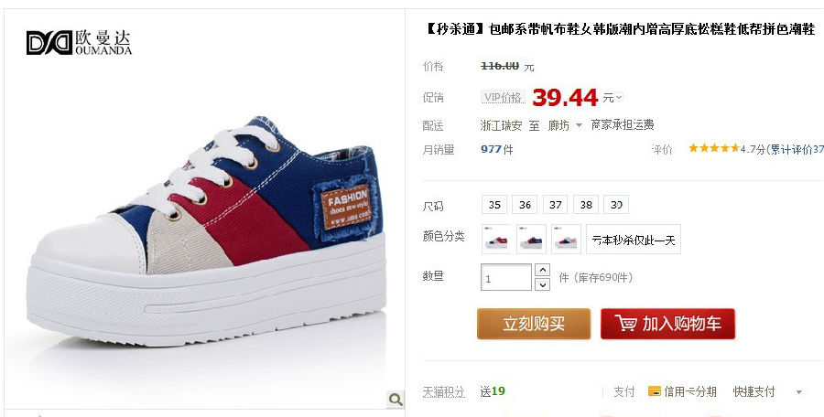This screenshot has width=824, height=417.
Task: Click the 加入购物车 add to cart button
Action: tap(668, 324)
